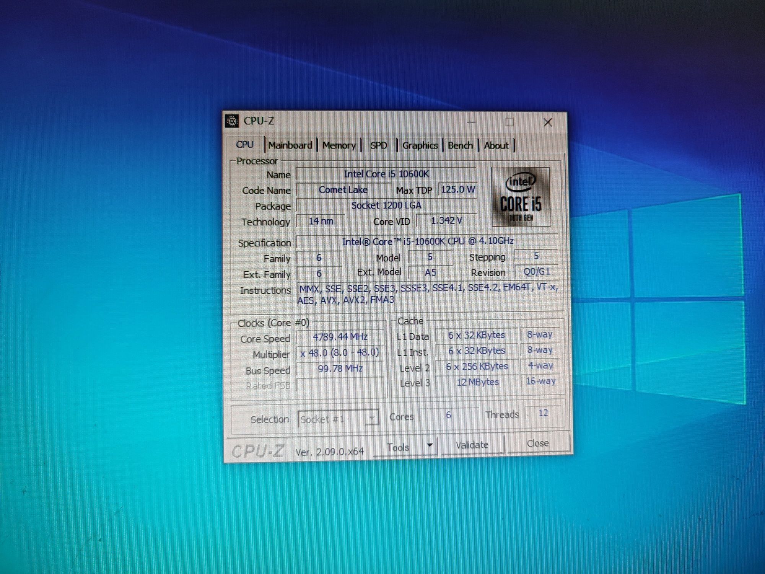Image resolution: width=765 pixels, height=574 pixels.
Task: Click the CPU-Z app icon in title bar
Action: tap(232, 121)
